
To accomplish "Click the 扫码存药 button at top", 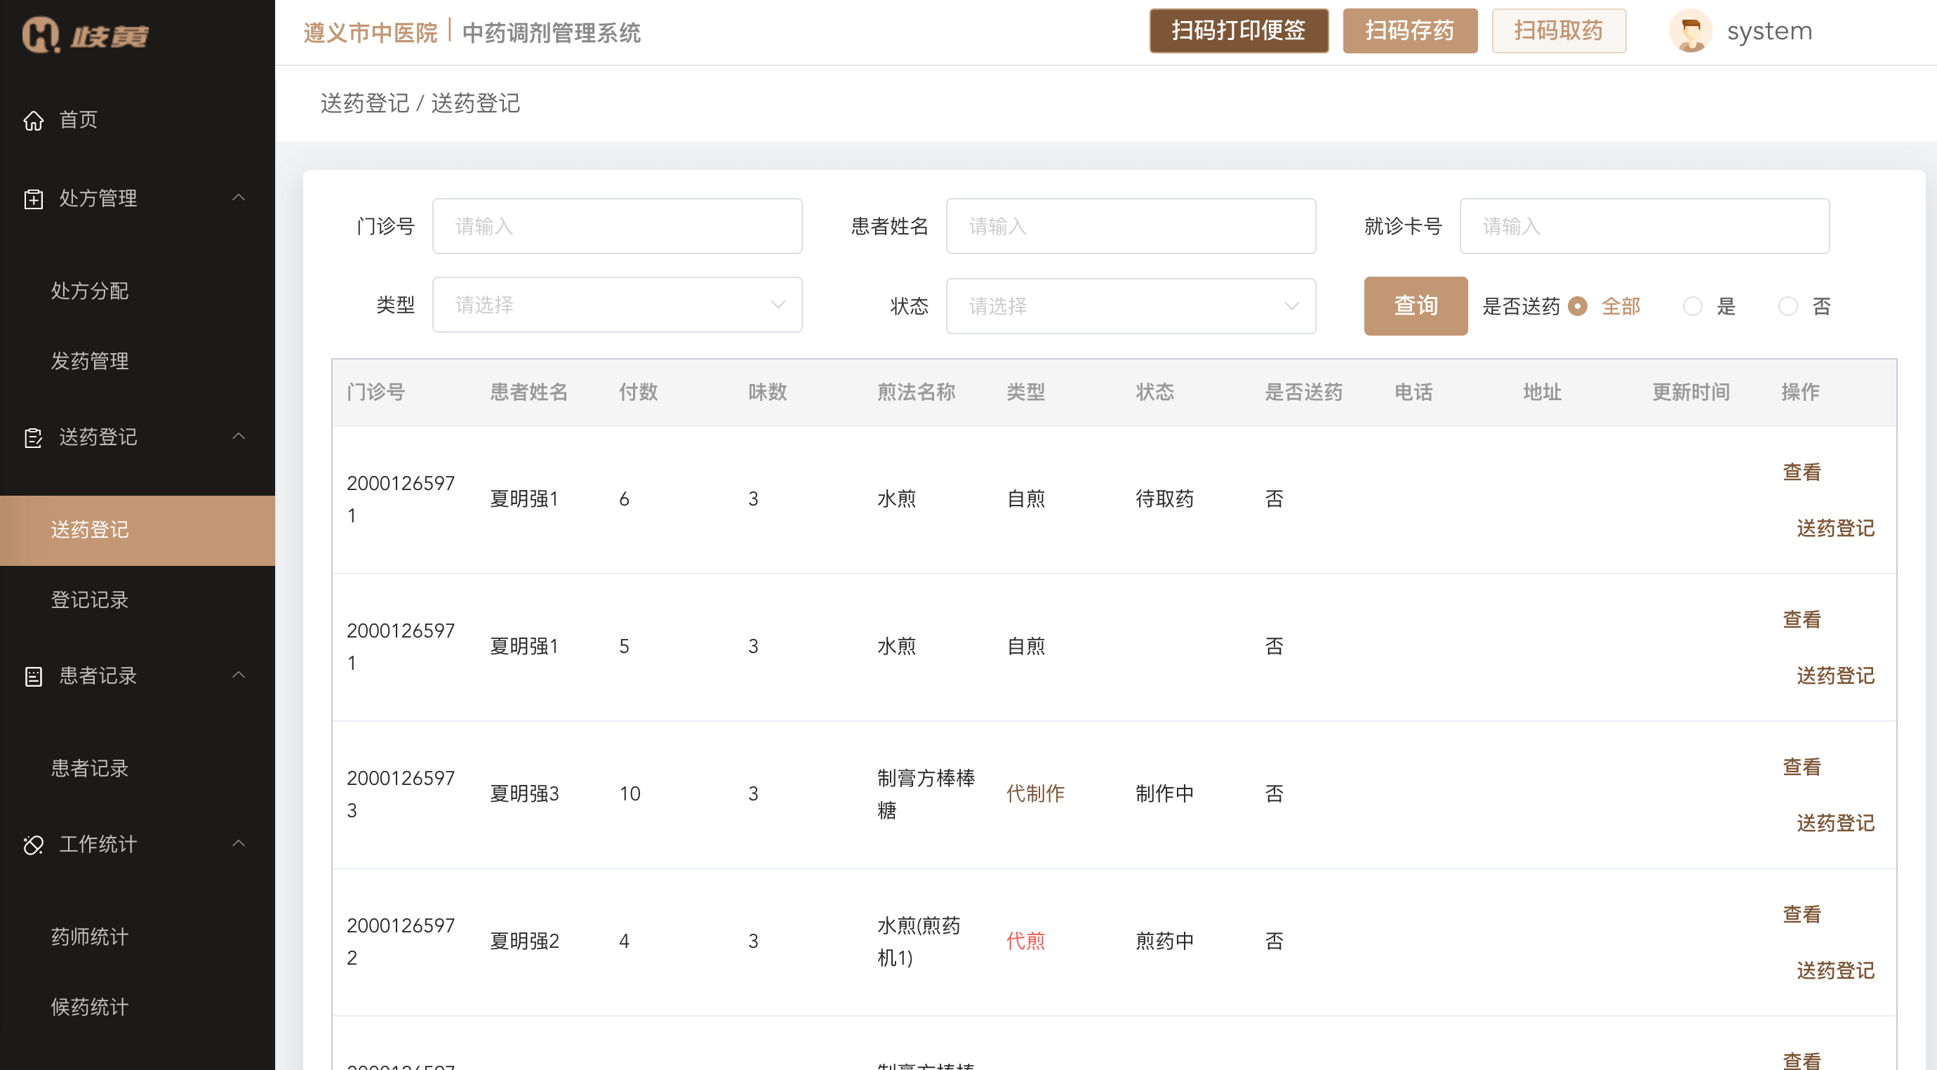I will (x=1410, y=31).
